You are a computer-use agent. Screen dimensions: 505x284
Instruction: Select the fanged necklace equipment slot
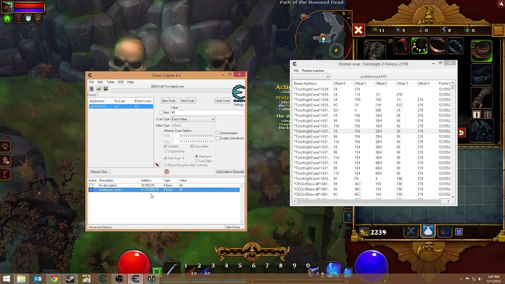pyautogui.click(x=420, y=46)
